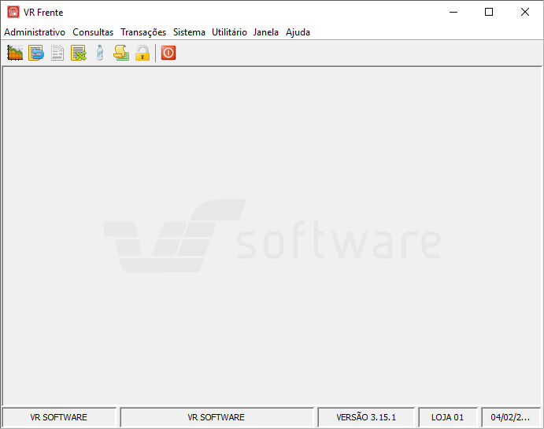Open the Sistema menu
The image size is (544, 429).
189,32
